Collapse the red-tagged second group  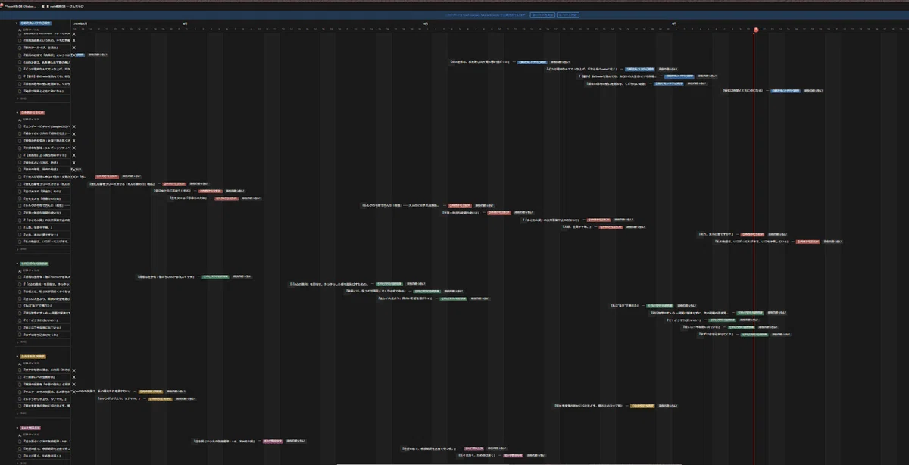(x=17, y=113)
